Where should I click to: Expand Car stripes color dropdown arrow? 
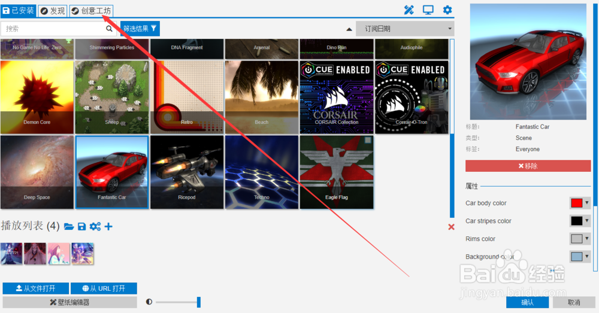587,221
